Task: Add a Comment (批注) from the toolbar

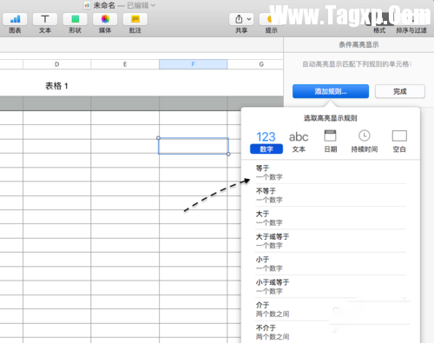Action: point(135,19)
